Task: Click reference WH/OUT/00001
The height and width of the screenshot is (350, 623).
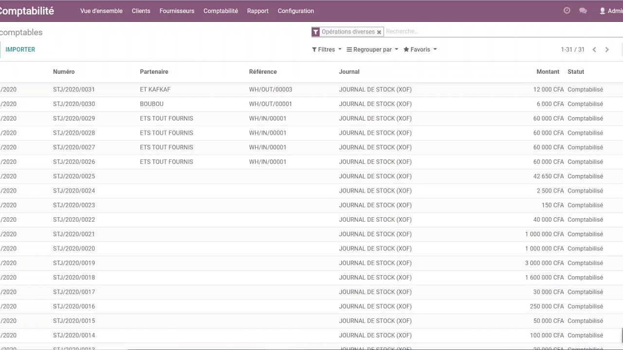Action: click(271, 104)
